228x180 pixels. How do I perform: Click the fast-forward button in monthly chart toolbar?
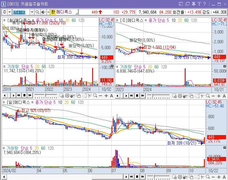click(30, 96)
